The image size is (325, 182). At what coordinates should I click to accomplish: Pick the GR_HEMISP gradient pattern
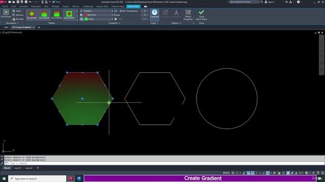pyautogui.click(x=44, y=15)
